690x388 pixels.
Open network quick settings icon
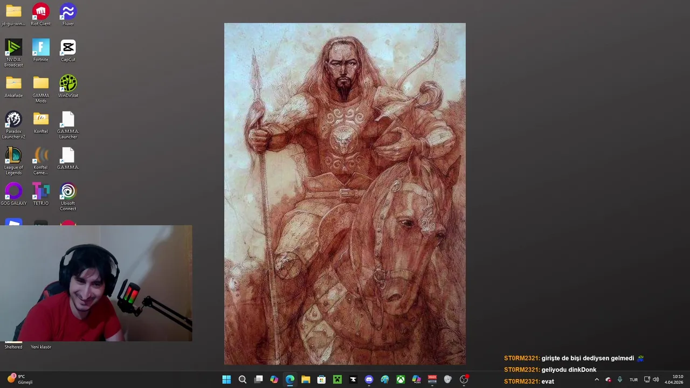tap(647, 379)
